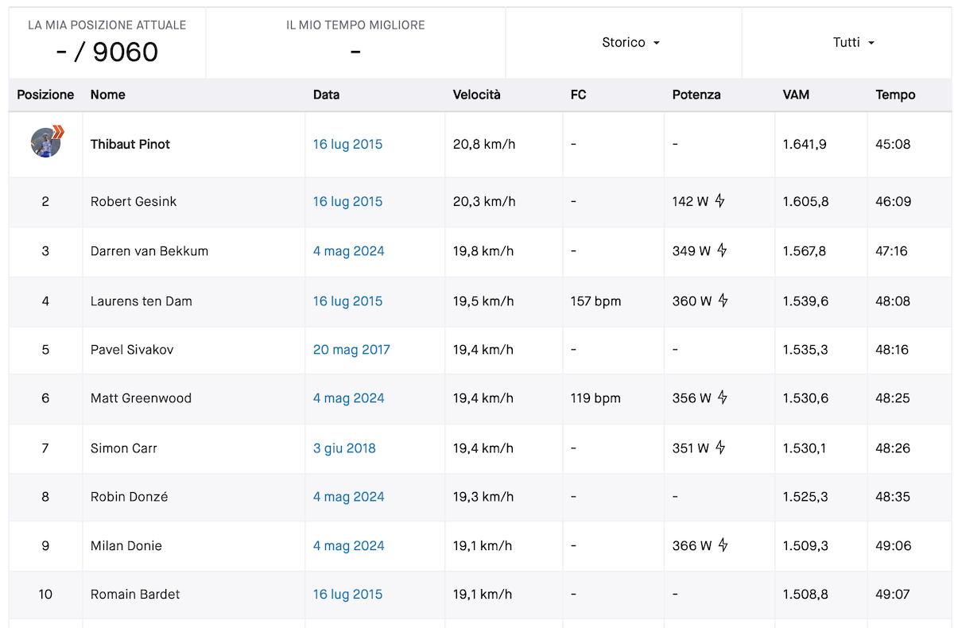The width and height of the screenshot is (954, 628).
Task: Click the VAM column header
Action: click(x=796, y=95)
